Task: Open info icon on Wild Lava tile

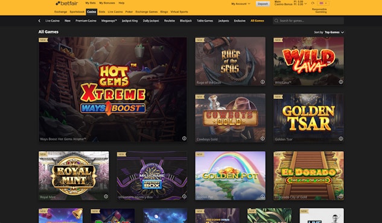Action: tap(341, 82)
